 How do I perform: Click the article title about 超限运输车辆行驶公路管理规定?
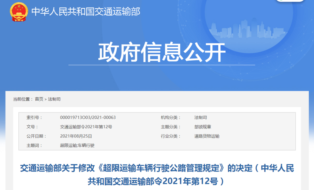tap(157, 175)
